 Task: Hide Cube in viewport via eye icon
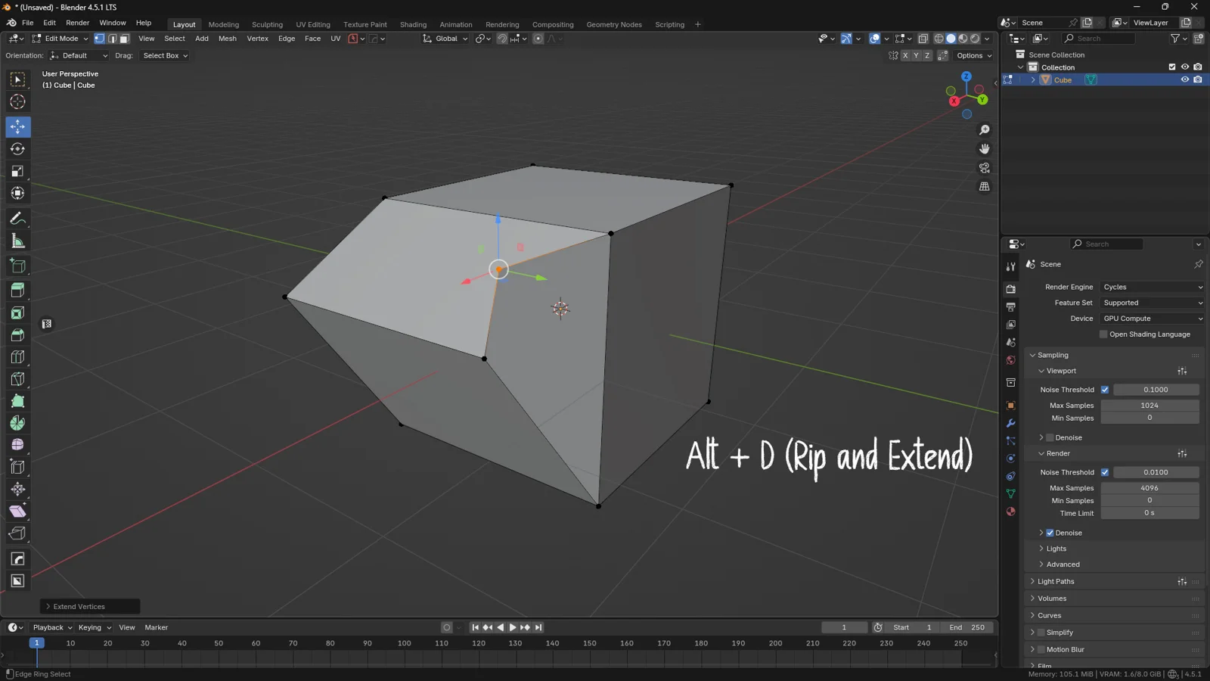1185,79
